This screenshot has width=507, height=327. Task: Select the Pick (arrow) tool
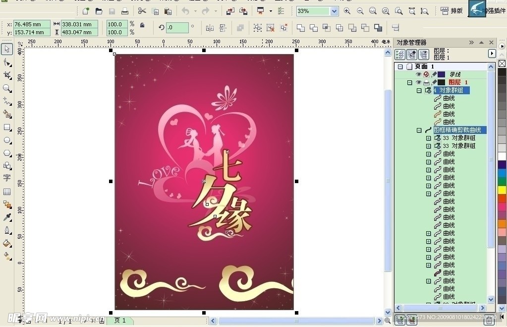point(7,49)
